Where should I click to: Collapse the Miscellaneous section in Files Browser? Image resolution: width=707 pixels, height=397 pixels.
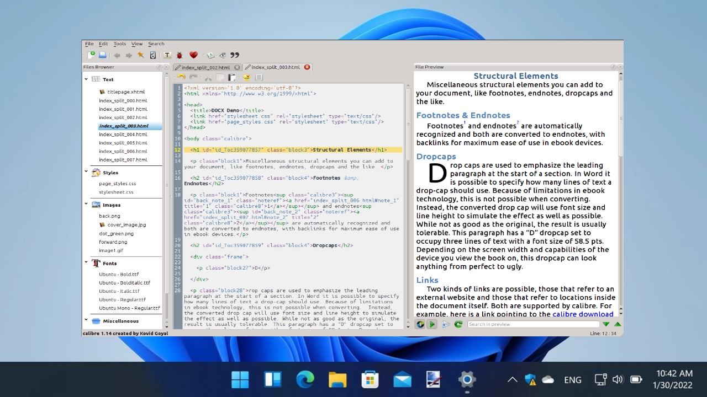[x=86, y=320]
